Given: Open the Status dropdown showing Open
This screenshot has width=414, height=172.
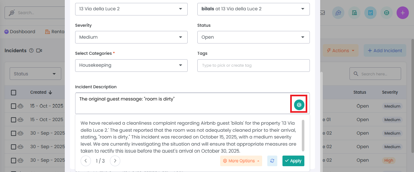Looking at the screenshot, I should 253,37.
